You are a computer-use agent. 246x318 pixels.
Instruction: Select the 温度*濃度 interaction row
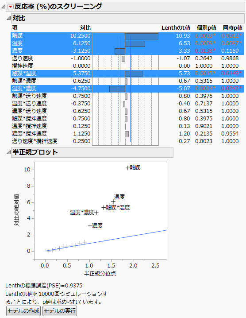point(127,89)
